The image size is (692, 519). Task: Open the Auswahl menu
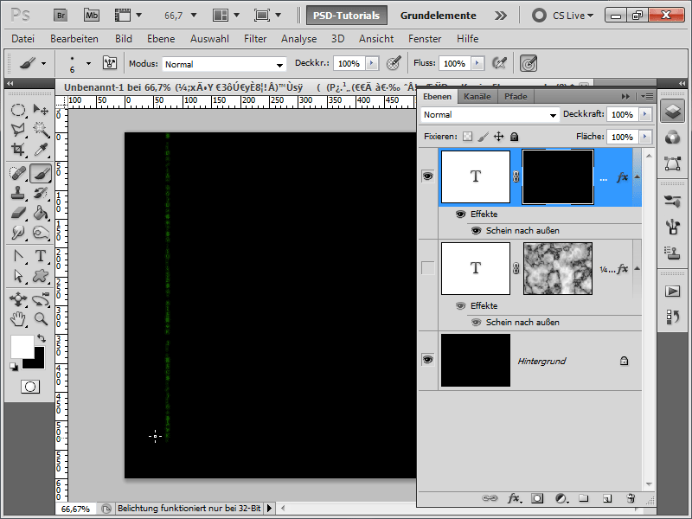(209, 39)
